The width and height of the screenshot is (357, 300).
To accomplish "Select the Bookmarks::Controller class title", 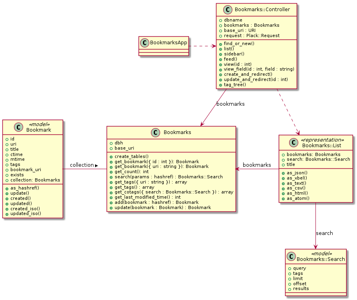I will [262, 10].
